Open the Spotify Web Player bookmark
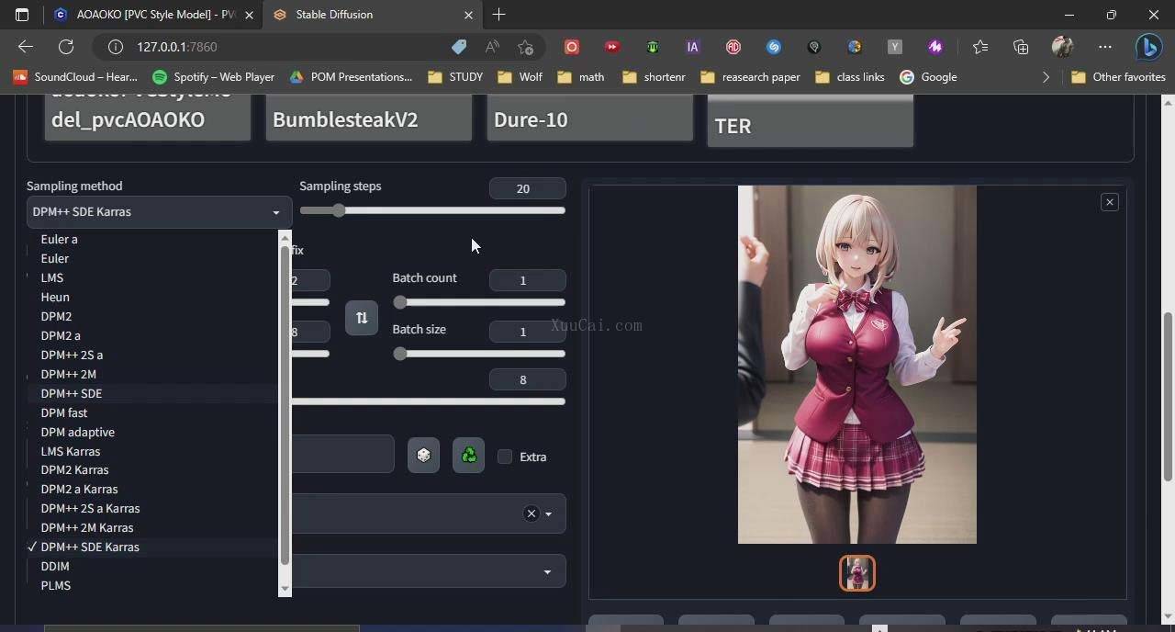This screenshot has width=1175, height=632. [x=214, y=77]
